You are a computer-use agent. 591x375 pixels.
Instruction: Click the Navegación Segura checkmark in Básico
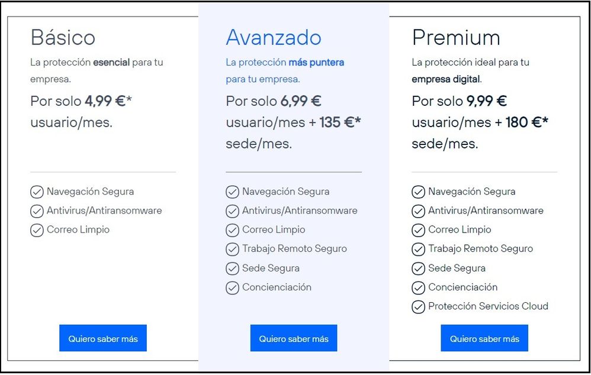(37, 192)
